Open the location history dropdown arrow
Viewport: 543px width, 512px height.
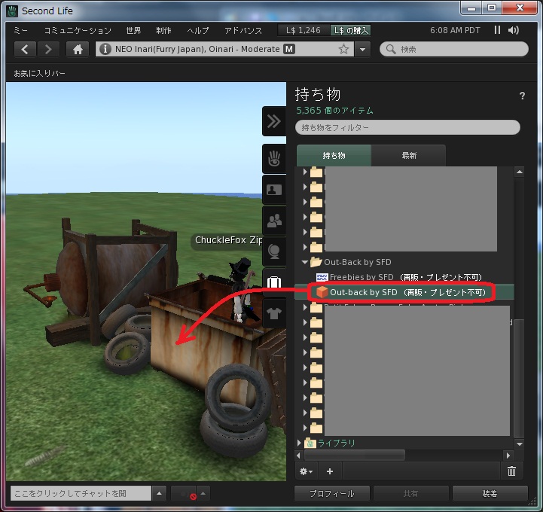[364, 49]
